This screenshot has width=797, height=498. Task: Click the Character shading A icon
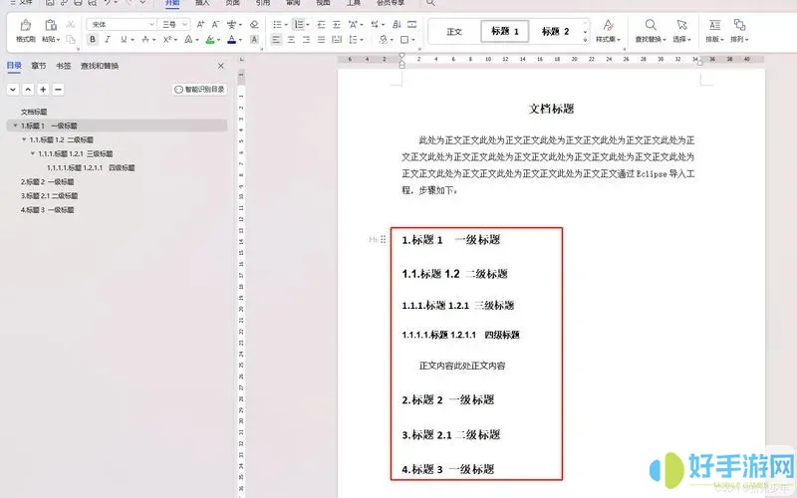254,40
